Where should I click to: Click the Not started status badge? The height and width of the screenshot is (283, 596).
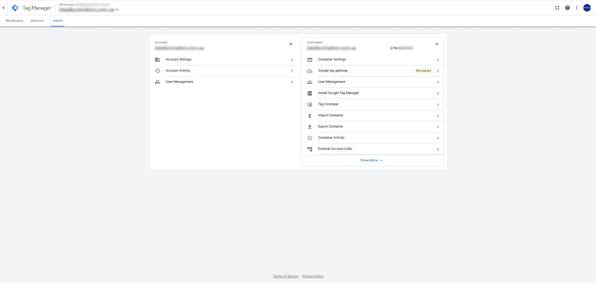point(423,71)
